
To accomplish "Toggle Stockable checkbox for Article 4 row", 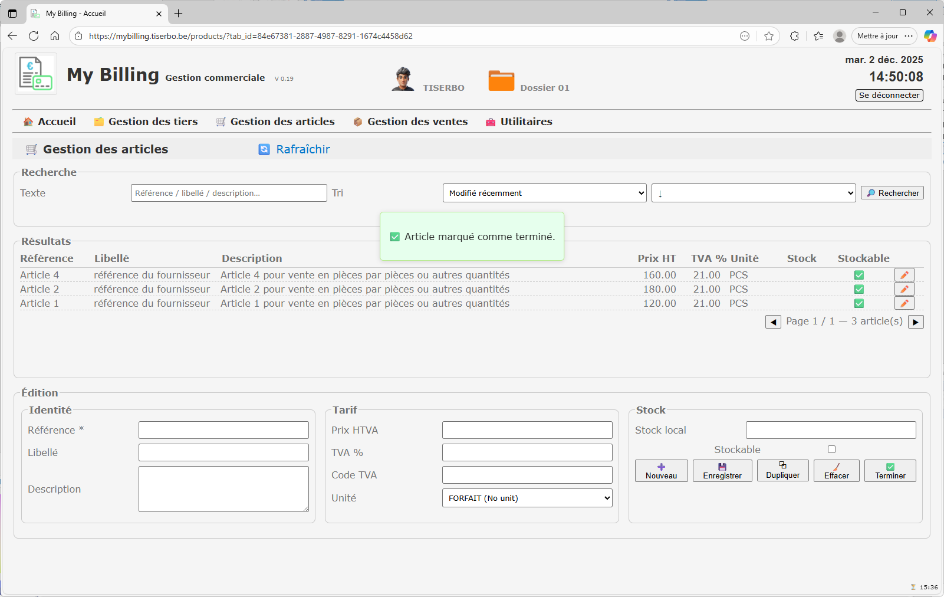I will click(859, 275).
